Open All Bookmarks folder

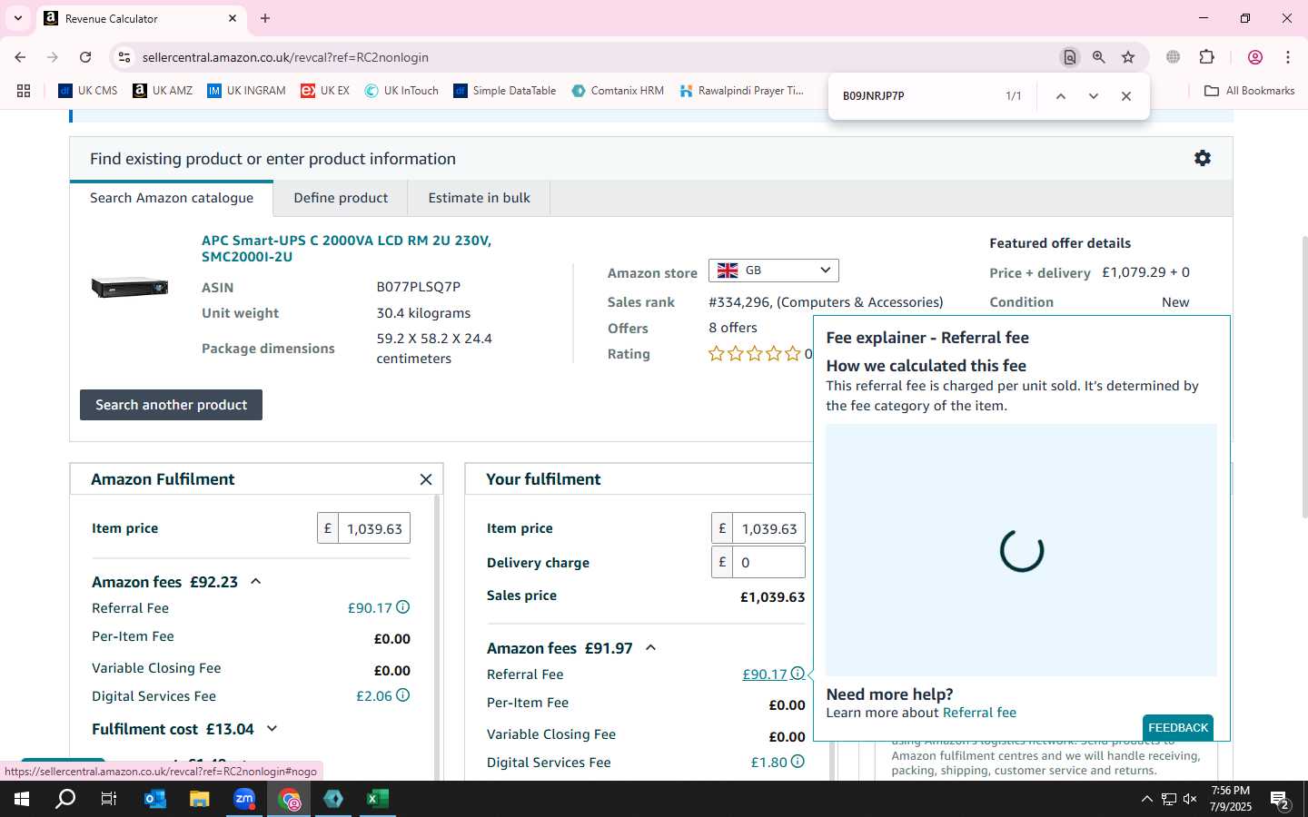click(x=1250, y=91)
